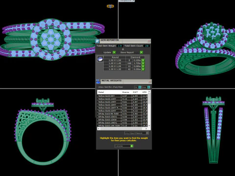Image resolution: width=235 pixels, height=176 pixels.
Task: Click the DWT column header
Action: pos(137,92)
